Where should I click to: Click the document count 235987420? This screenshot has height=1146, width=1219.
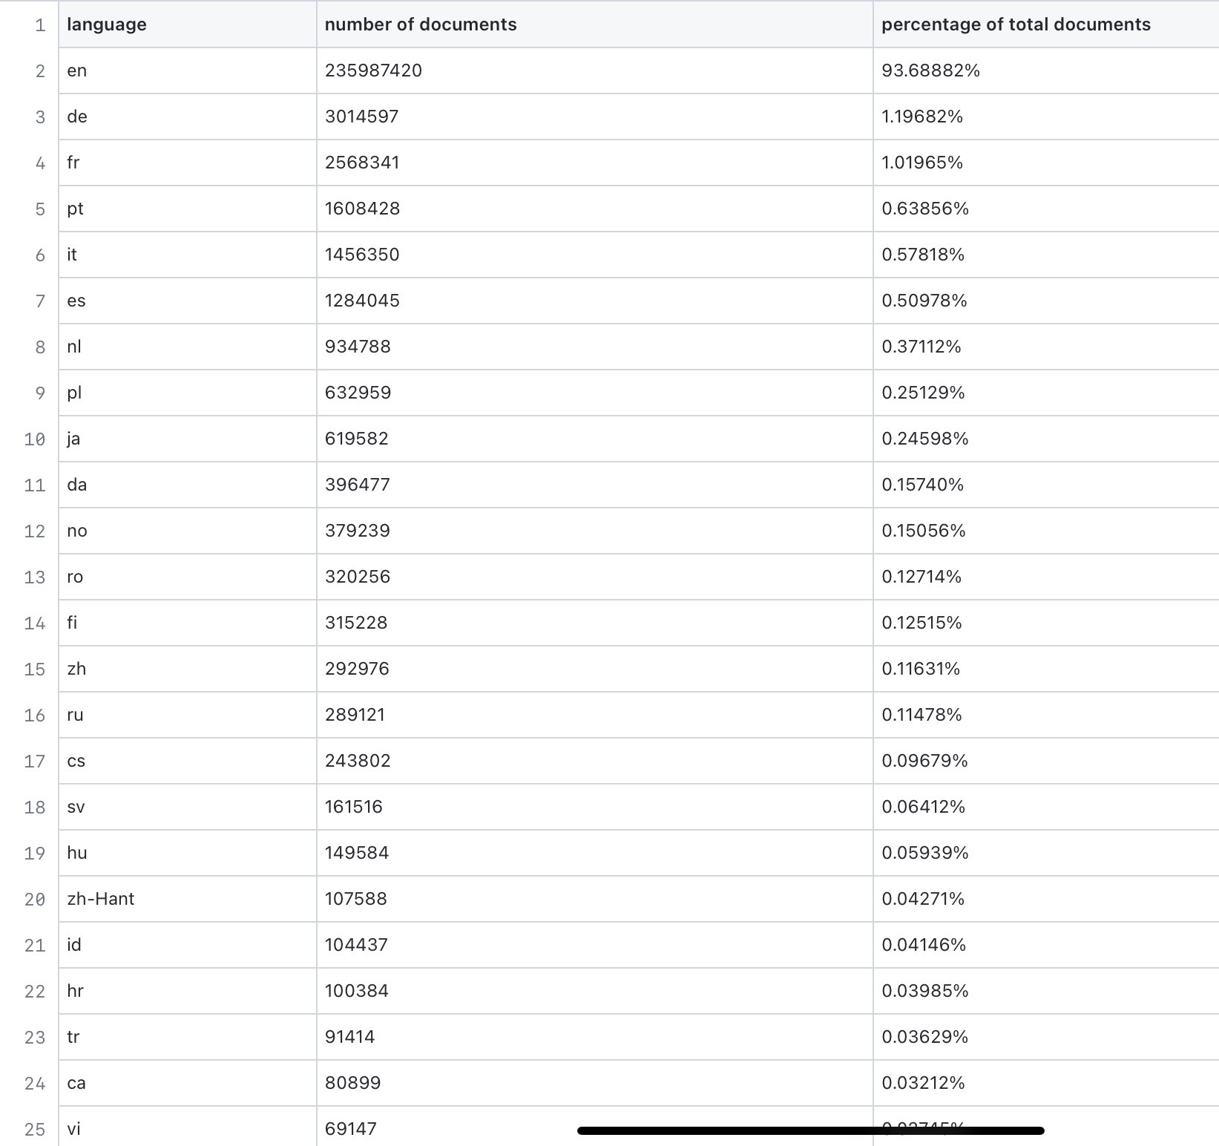[x=373, y=71]
